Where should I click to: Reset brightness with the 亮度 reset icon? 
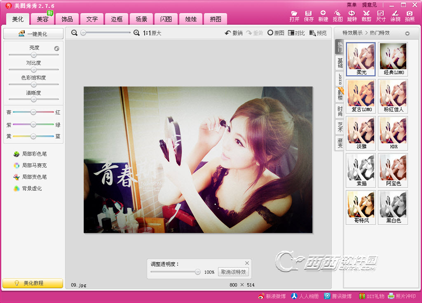click(x=56, y=49)
